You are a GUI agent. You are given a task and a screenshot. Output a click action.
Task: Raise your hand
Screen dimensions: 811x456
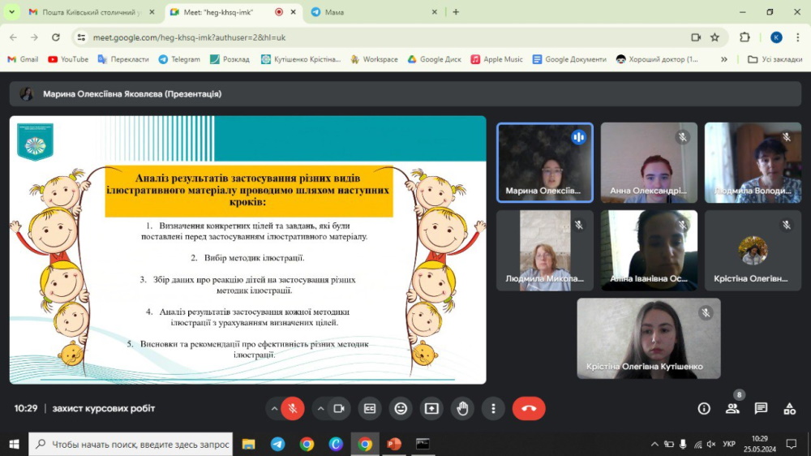462,409
